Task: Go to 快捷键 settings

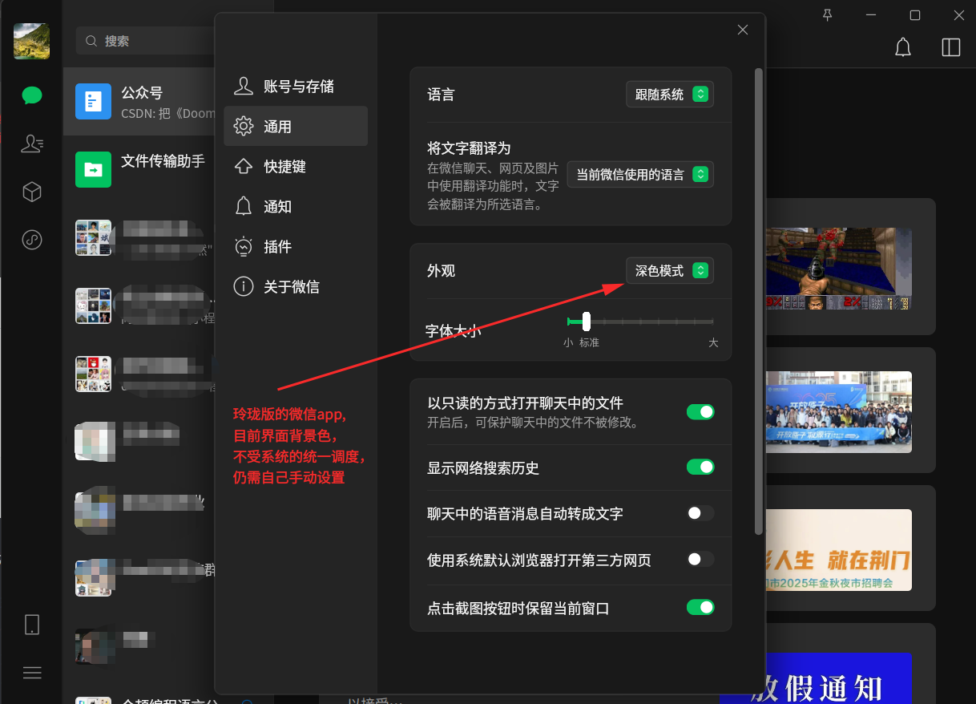Action: (x=296, y=167)
